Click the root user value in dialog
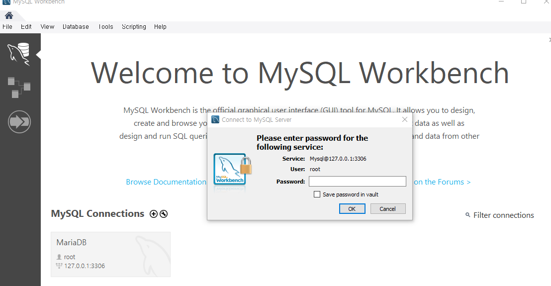Screen dimensions: 551x286 315,169
